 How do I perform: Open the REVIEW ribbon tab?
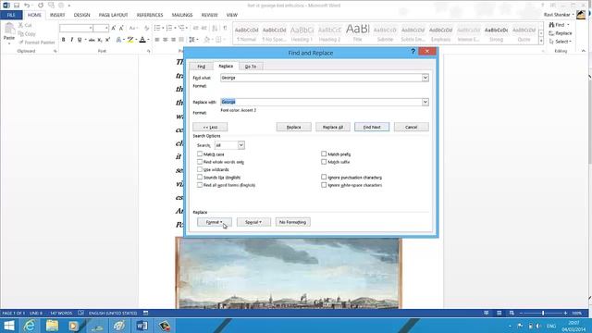coord(209,15)
